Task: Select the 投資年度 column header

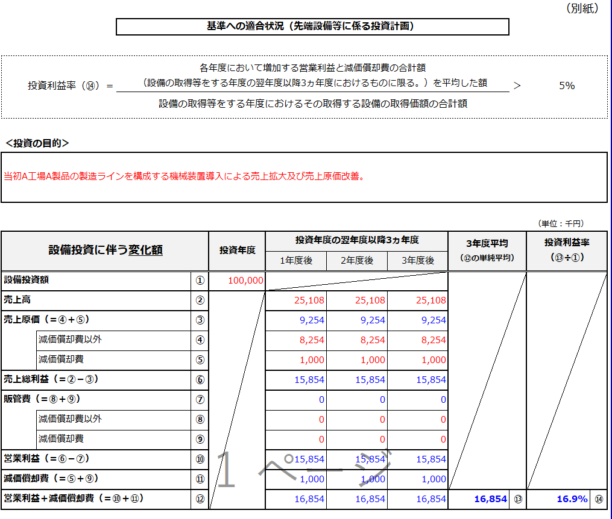Action: coord(237,250)
